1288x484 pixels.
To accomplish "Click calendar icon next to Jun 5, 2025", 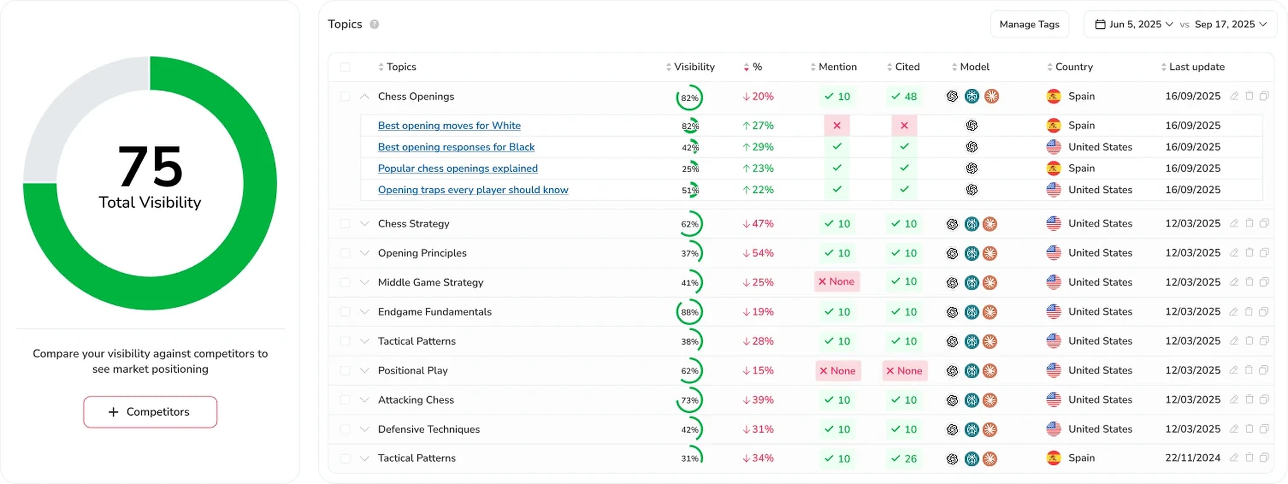I will [1100, 24].
